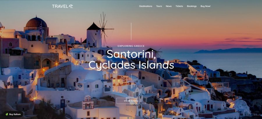This screenshot has width=262, height=119.
Task: Click the View Tours button
Action: click(131, 101)
